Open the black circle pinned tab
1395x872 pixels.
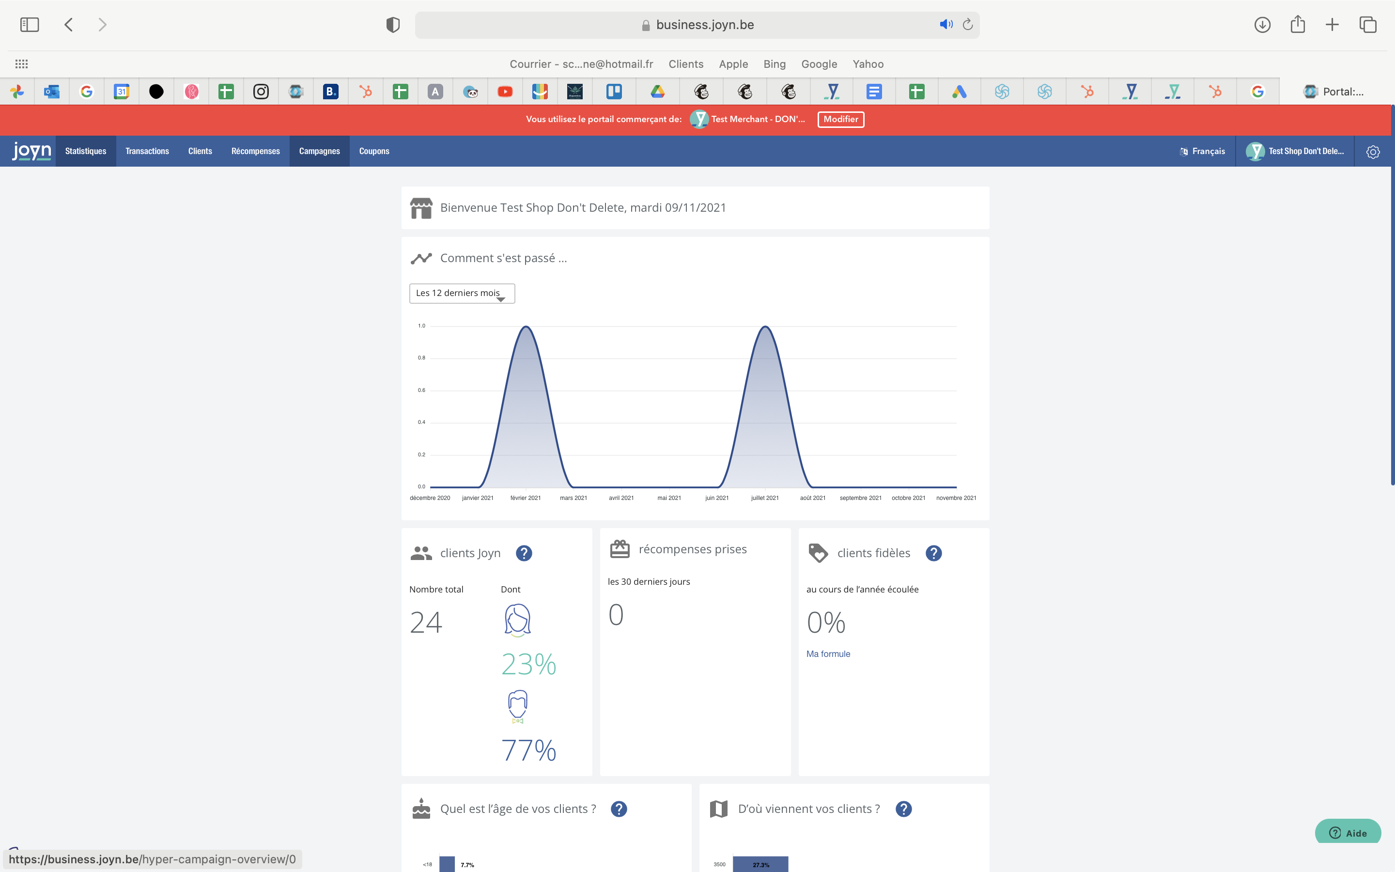coord(156,92)
